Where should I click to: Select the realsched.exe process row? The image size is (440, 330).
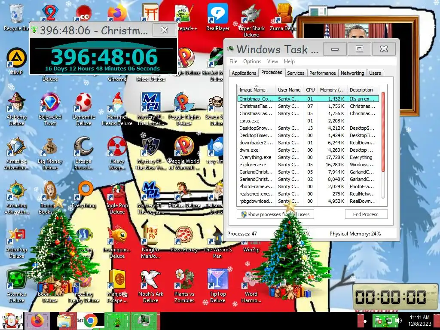pos(308,194)
